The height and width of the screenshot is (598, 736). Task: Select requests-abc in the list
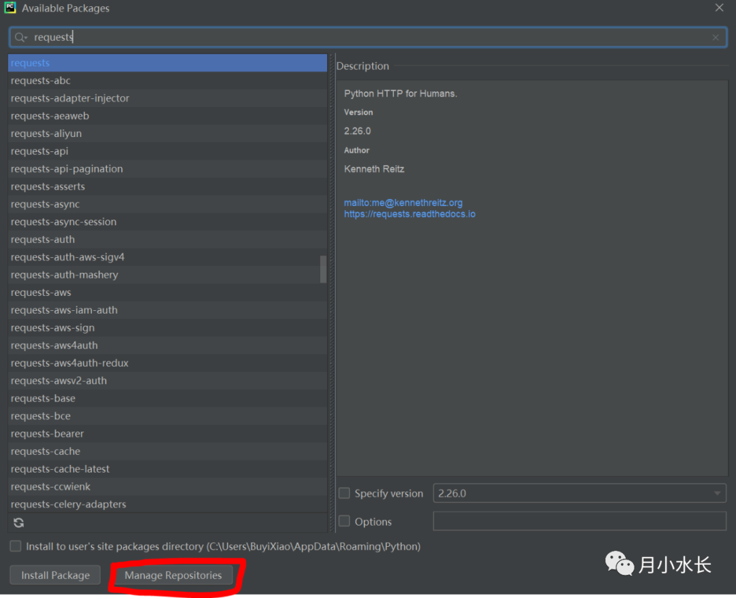[168, 80]
